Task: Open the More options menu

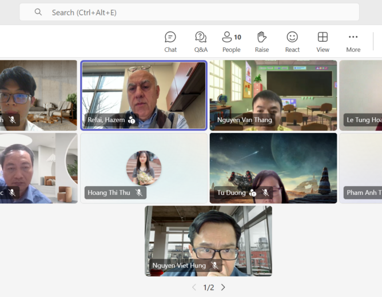Action: (353, 42)
